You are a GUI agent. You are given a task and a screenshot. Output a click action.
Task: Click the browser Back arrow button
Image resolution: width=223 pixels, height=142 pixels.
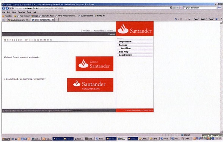point(3,8)
